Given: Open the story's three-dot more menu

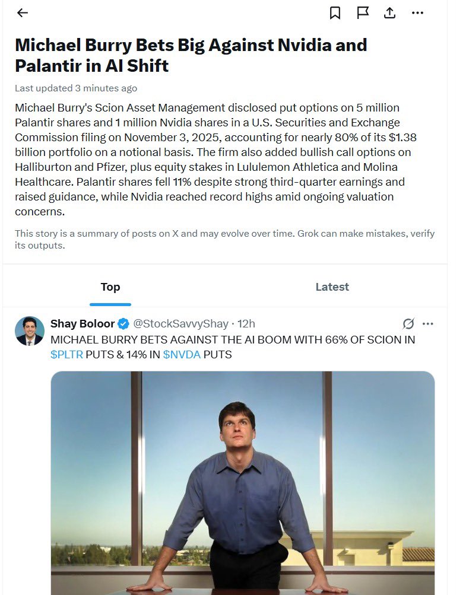Looking at the screenshot, I should (x=418, y=12).
